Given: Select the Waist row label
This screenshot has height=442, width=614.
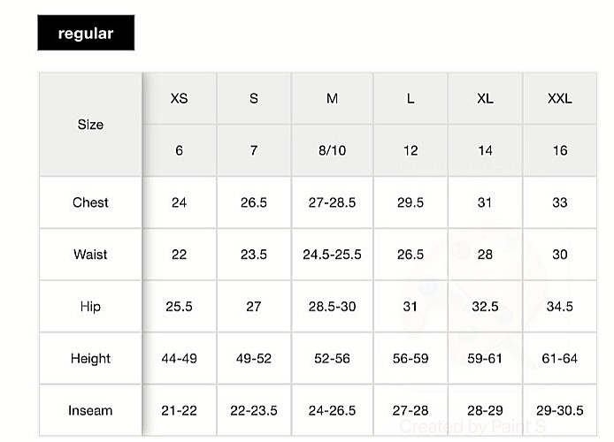Looking at the screenshot, I should click(90, 255).
